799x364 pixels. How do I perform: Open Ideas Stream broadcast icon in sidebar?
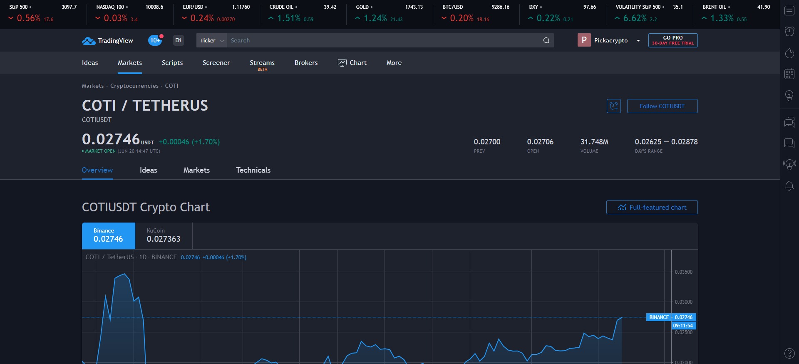tap(789, 164)
